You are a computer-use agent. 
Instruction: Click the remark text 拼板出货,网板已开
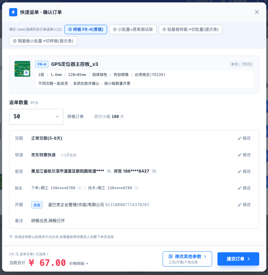pyautogui.click(x=48, y=221)
